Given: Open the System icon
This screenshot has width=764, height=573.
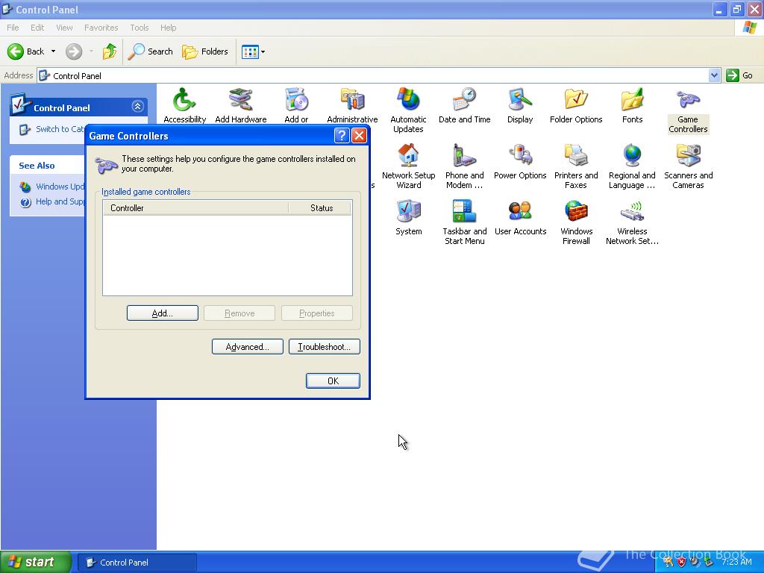Looking at the screenshot, I should [x=408, y=218].
